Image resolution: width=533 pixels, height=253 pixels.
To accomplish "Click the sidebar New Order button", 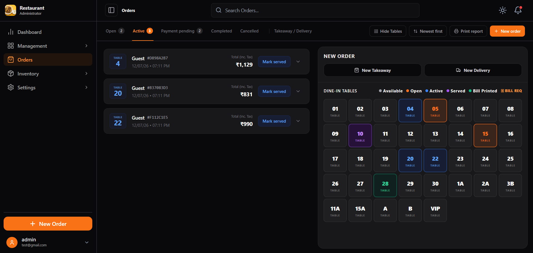I will 48,224.
